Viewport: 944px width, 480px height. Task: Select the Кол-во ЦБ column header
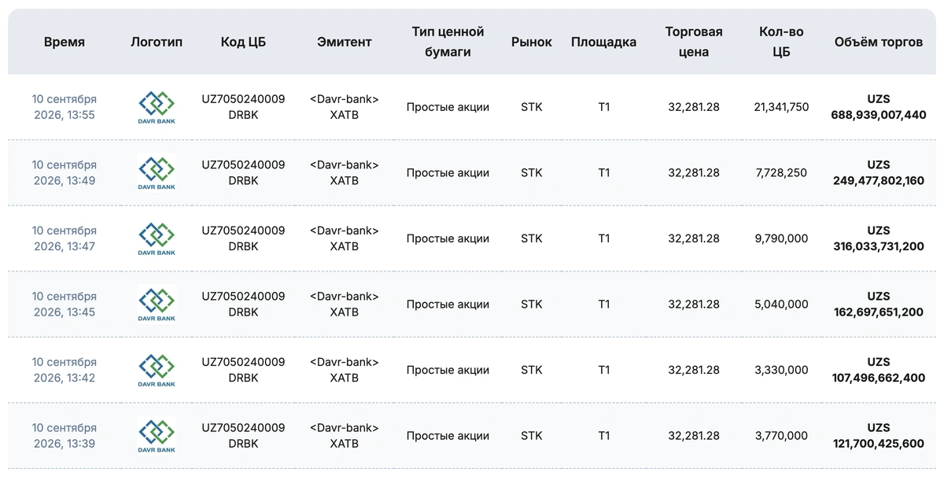click(781, 42)
